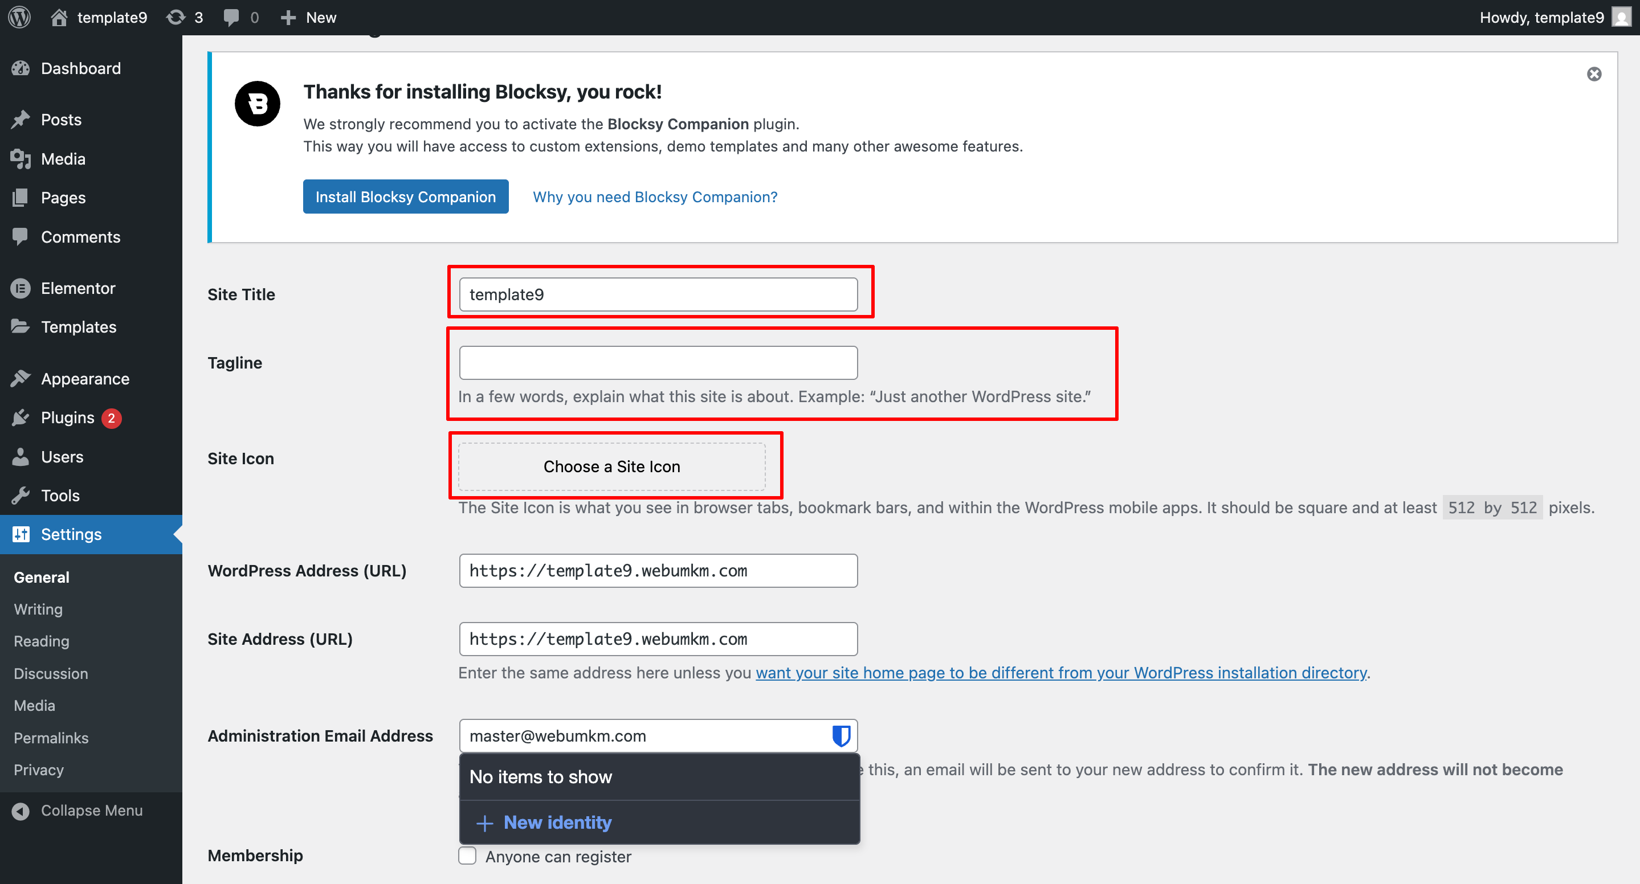Click Install Blocksy Companion button
The height and width of the screenshot is (884, 1640).
[x=406, y=197]
